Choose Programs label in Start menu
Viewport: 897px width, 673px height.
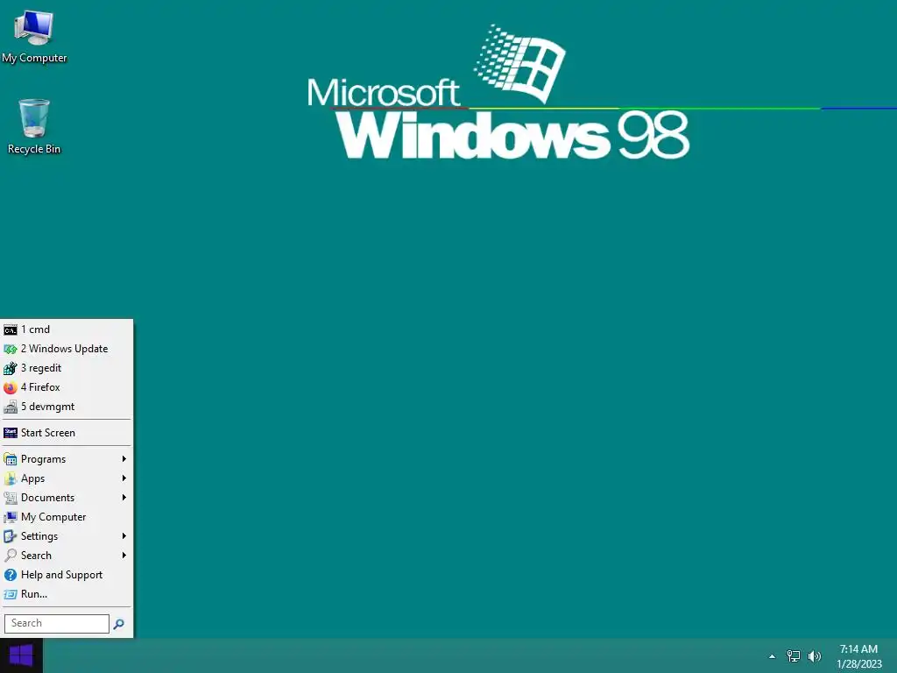point(44,459)
